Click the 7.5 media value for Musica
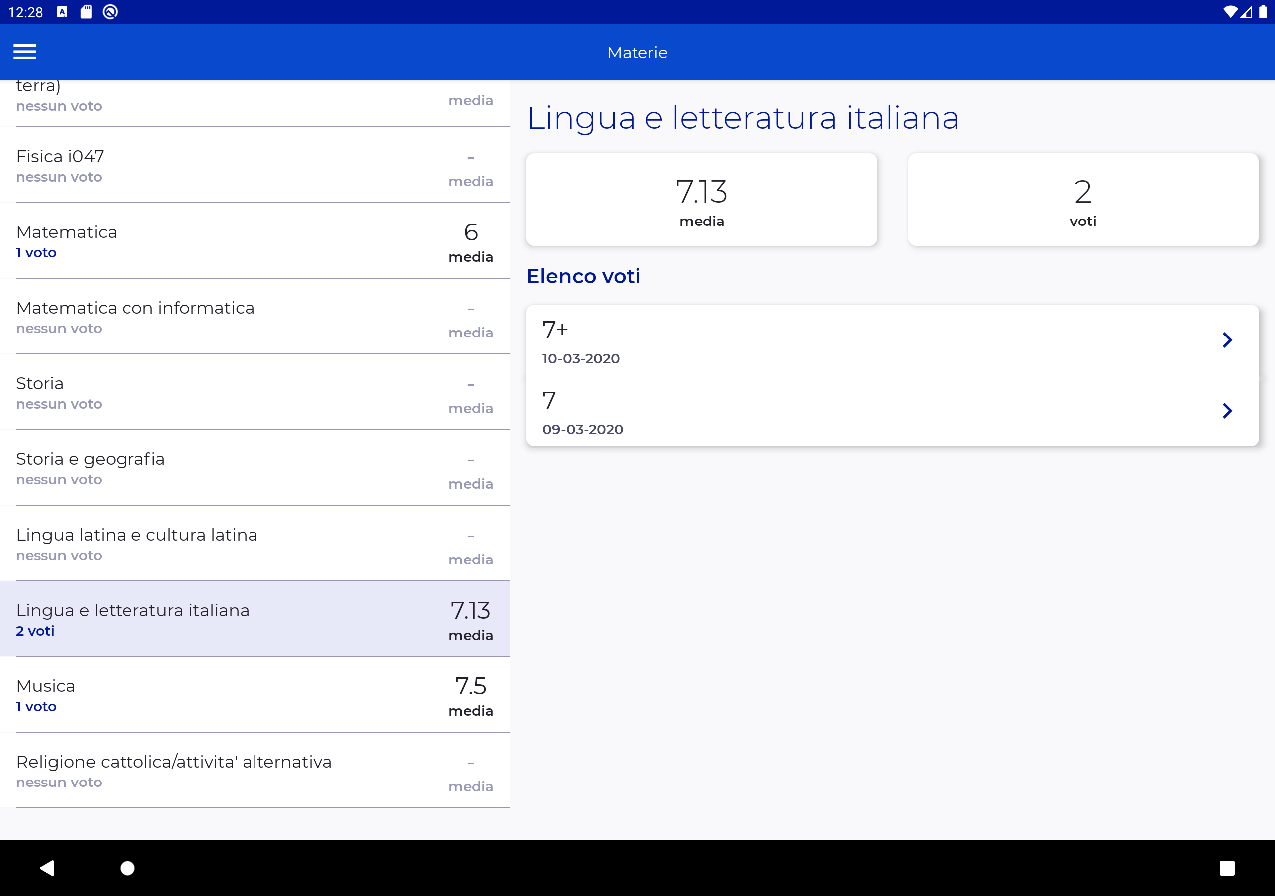The height and width of the screenshot is (896, 1275). pyautogui.click(x=471, y=686)
